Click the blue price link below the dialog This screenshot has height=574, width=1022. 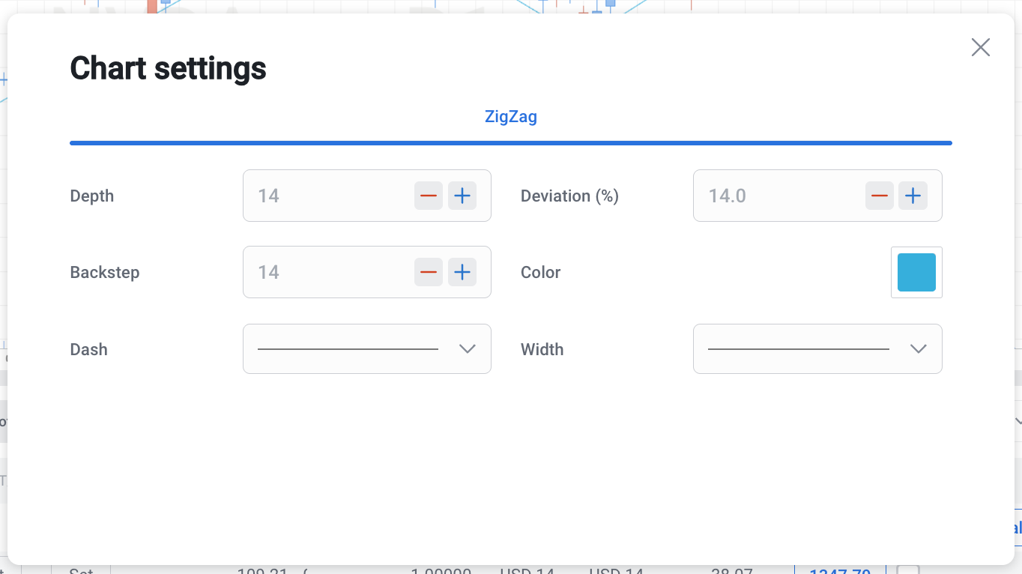point(839,571)
